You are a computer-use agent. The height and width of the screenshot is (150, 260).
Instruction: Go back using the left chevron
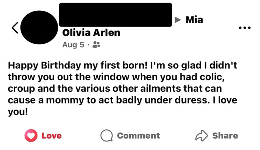[15, 28]
